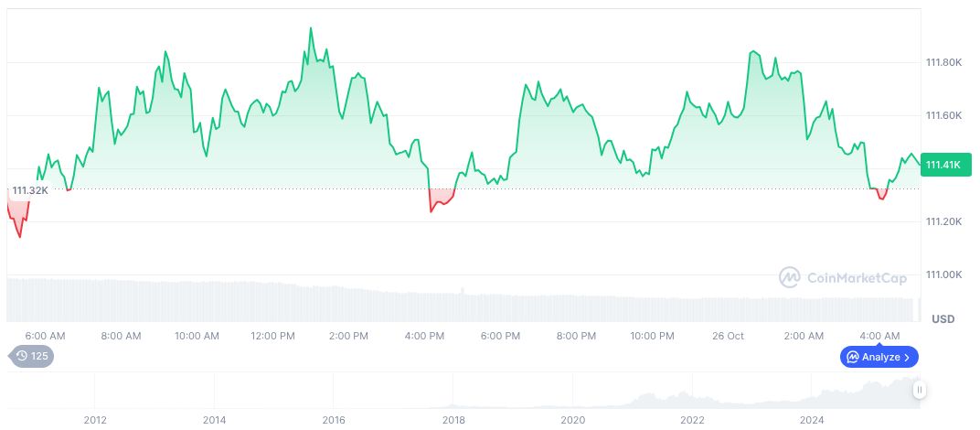The height and width of the screenshot is (430, 980).
Task: Expand the Analyze button chevron arrow
Action: click(x=907, y=357)
